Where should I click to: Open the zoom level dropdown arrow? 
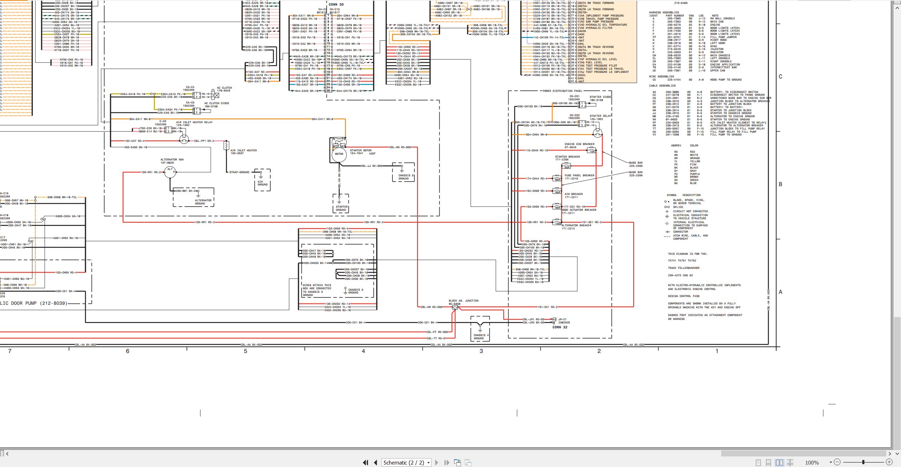point(831,462)
